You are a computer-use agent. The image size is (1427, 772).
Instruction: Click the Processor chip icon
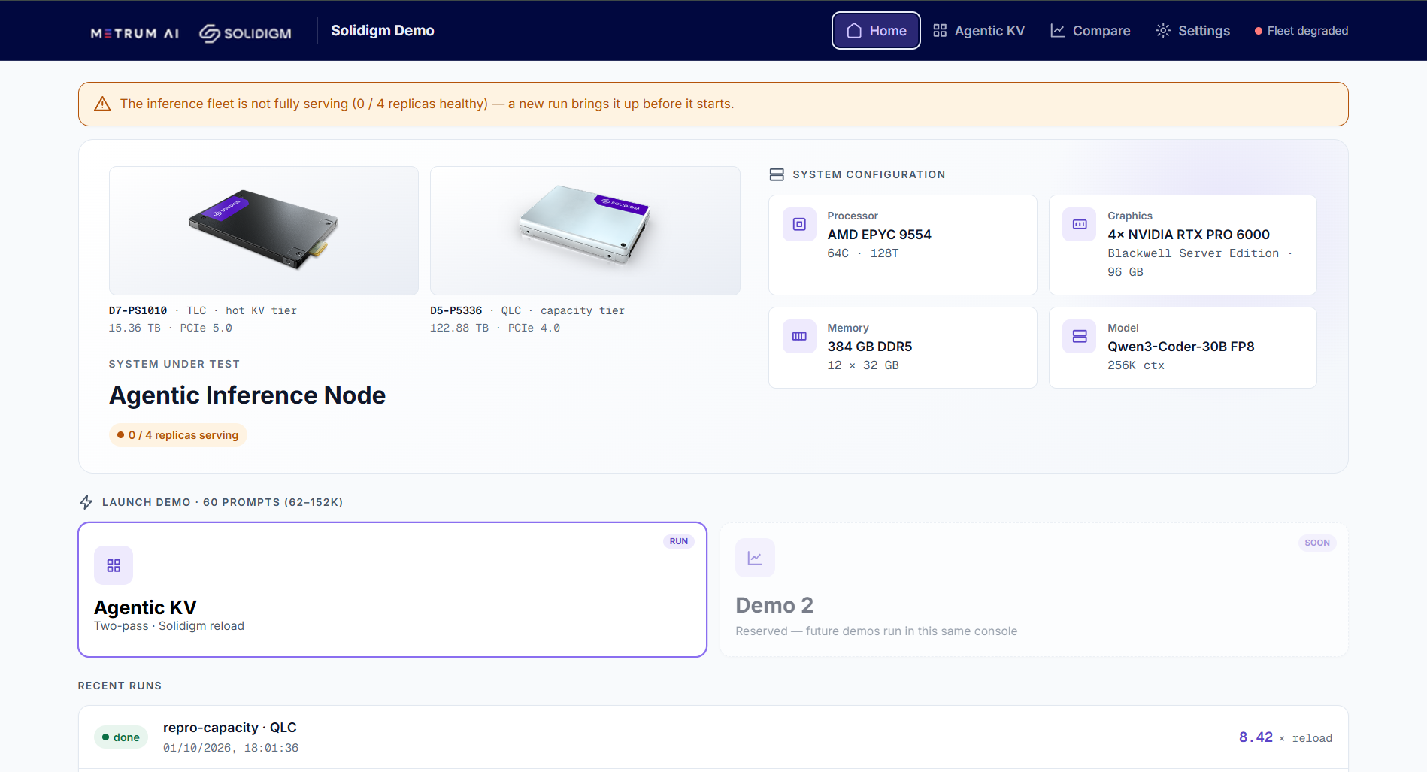tap(799, 224)
